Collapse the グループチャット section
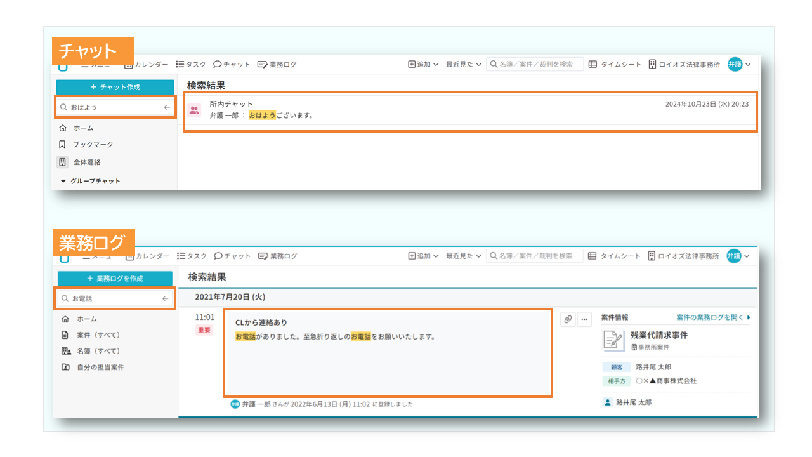The width and height of the screenshot is (812, 457). [63, 181]
